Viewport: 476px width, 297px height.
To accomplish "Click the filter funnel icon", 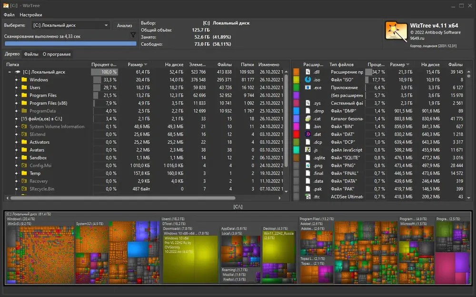I will [x=133, y=35].
